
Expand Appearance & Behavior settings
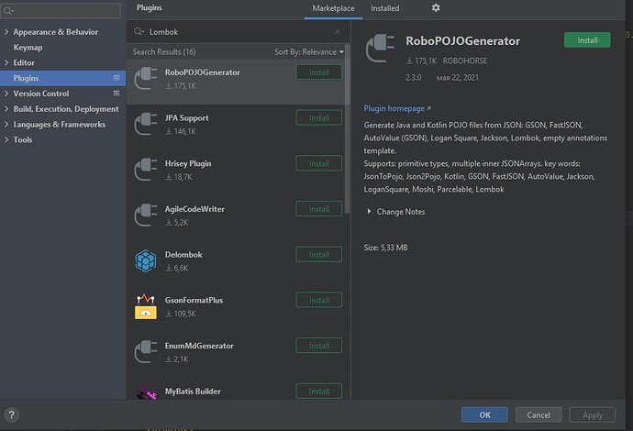pos(6,31)
